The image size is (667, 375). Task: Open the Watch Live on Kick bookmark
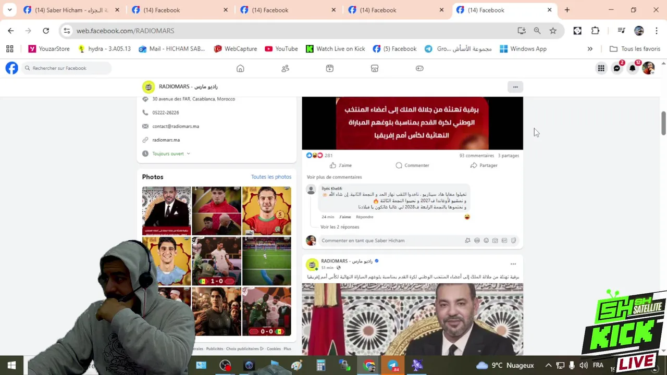335,49
